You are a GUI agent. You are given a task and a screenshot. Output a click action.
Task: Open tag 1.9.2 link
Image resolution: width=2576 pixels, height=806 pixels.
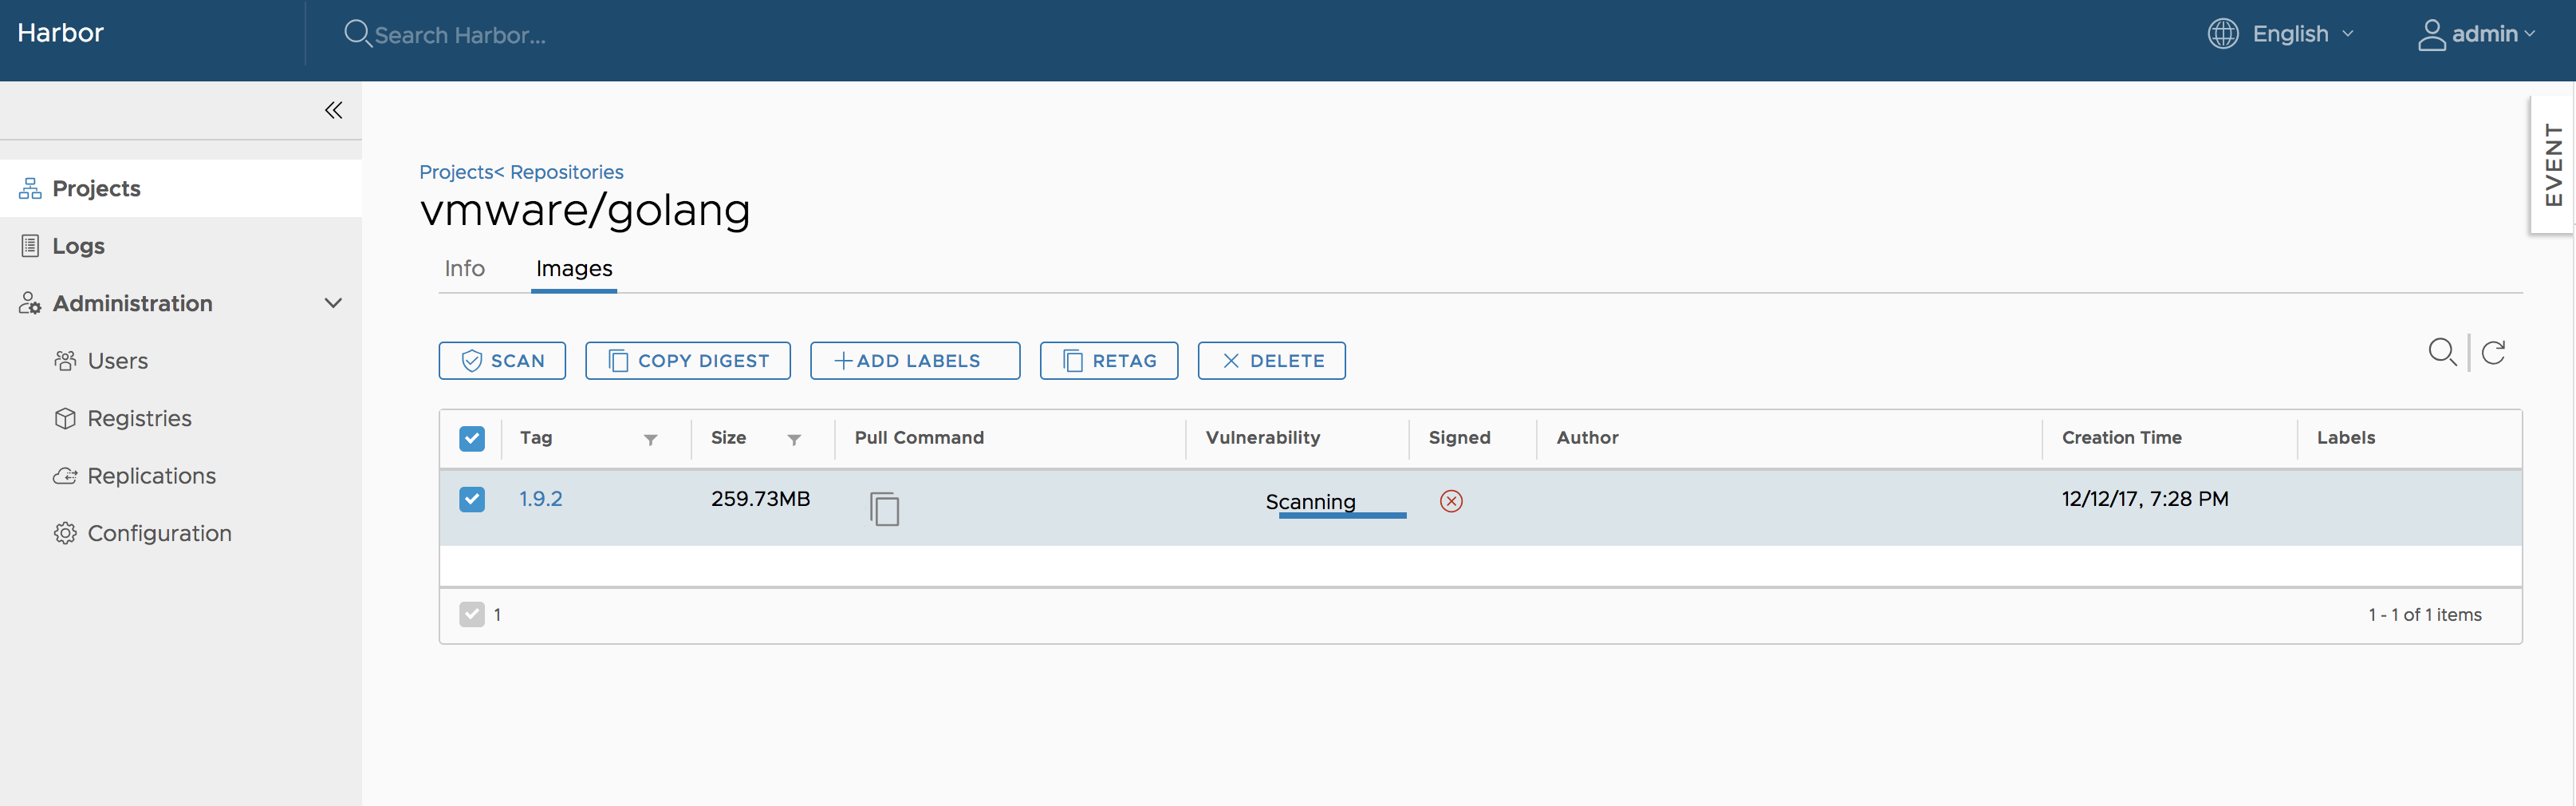click(x=541, y=499)
